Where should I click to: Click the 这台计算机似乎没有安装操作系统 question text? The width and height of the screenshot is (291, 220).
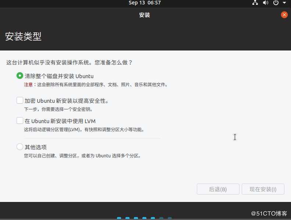click(69, 63)
